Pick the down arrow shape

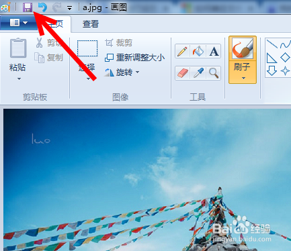pos(272,71)
